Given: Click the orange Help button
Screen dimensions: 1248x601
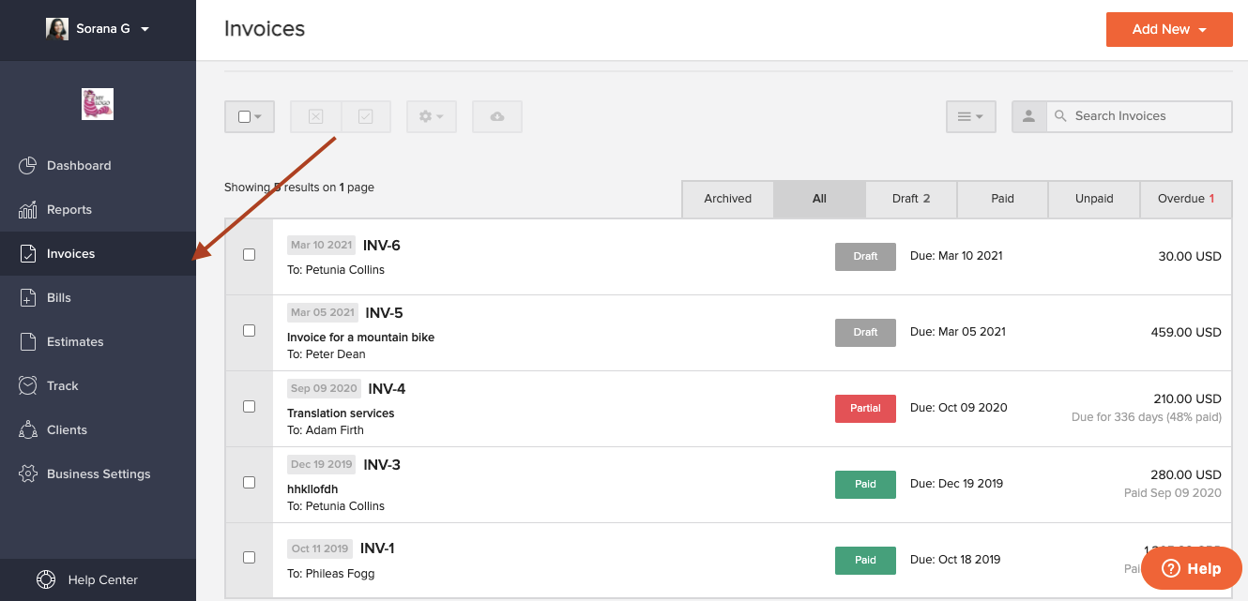Looking at the screenshot, I should 1192,568.
